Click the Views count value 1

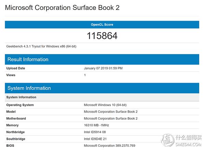click(x=85, y=75)
